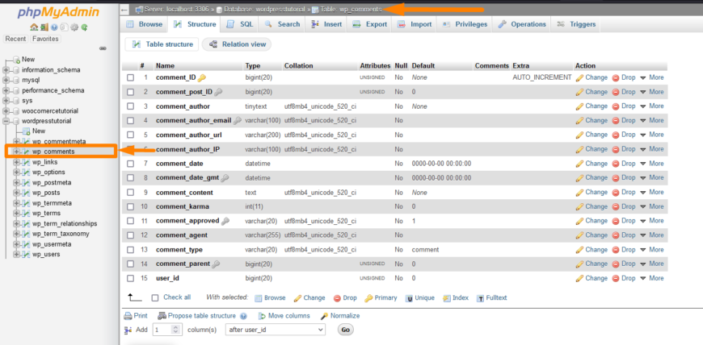Image resolution: width=703 pixels, height=345 pixels.
Task: Enable the Check all checkbox
Action: (155, 297)
